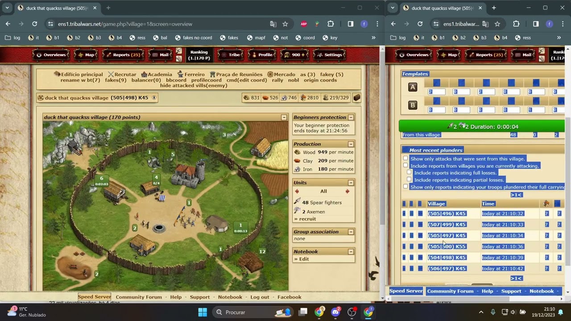Open Profile menu
Viewport: 571px width, 321px height.
262,55
